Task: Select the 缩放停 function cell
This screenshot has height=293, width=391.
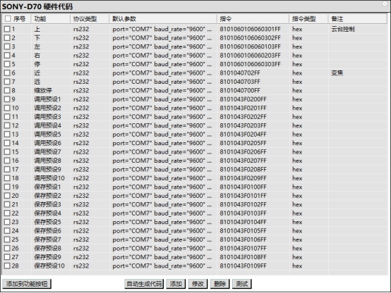Action: tap(43, 91)
